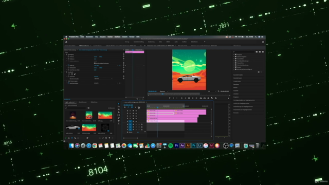The image size is (329, 185).
Task: Toggle the Rotation stopwatch in effect controls
Action: [68, 65]
